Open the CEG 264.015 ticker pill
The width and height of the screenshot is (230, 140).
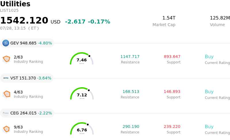click(27, 113)
